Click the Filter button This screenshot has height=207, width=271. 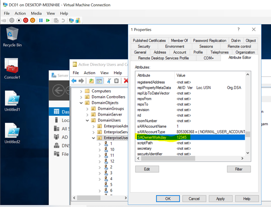(x=239, y=169)
